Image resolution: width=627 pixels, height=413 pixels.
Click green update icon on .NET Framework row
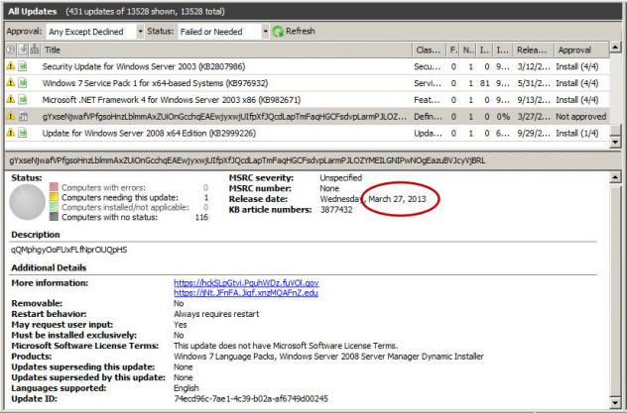point(22,100)
